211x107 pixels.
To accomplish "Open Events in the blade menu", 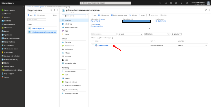I will tap(67, 34).
